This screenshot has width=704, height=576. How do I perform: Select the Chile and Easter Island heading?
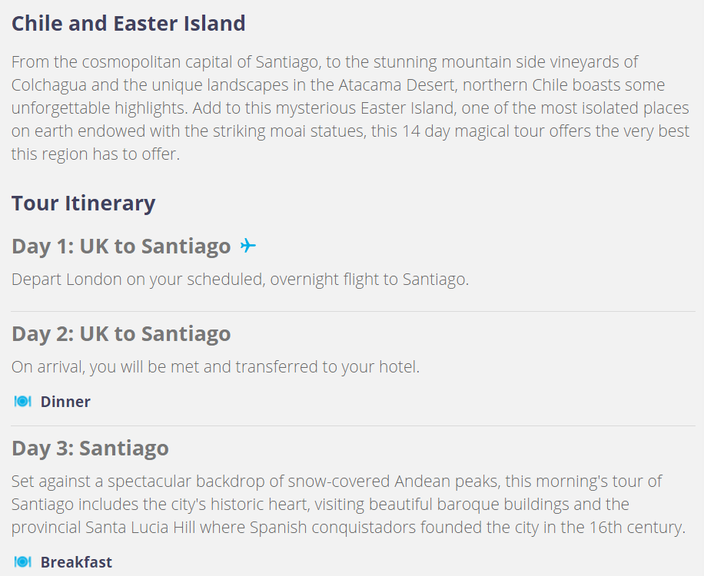coord(128,23)
